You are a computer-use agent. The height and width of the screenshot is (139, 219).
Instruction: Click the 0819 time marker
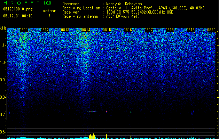point(190,30)
